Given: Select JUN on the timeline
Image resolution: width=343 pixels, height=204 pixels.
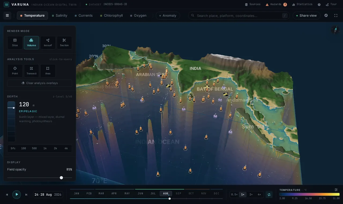Looking at the screenshot, I should coord(140,194).
